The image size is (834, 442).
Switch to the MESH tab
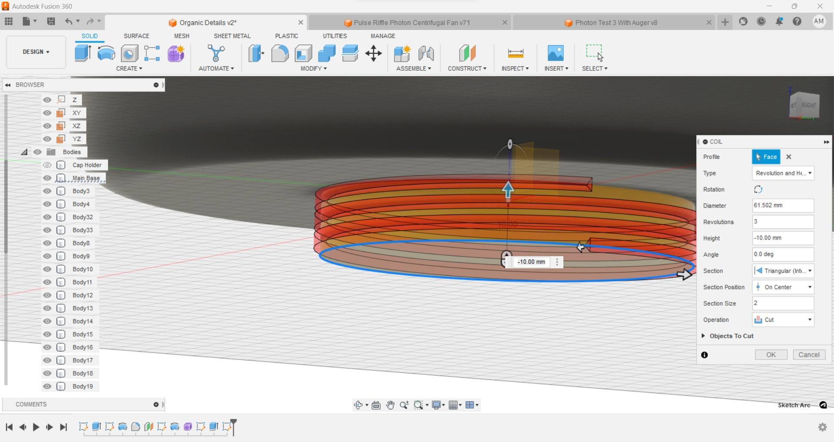pyautogui.click(x=182, y=36)
